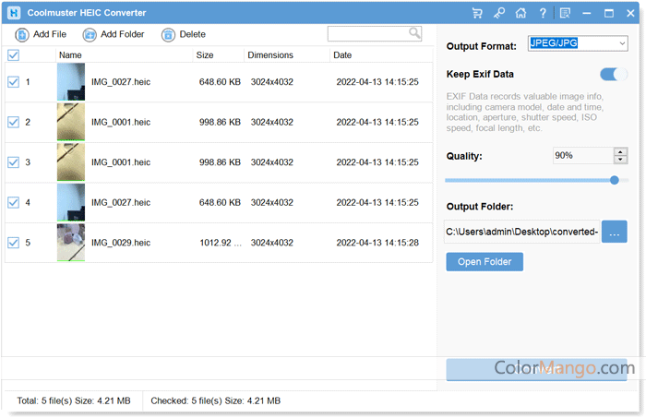The width and height of the screenshot is (646, 418).
Task: Click file name IMG_0001.heic in row 2
Action: pyautogui.click(x=121, y=122)
